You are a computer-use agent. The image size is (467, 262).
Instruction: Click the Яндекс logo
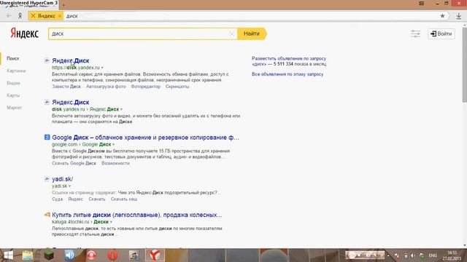24,33
